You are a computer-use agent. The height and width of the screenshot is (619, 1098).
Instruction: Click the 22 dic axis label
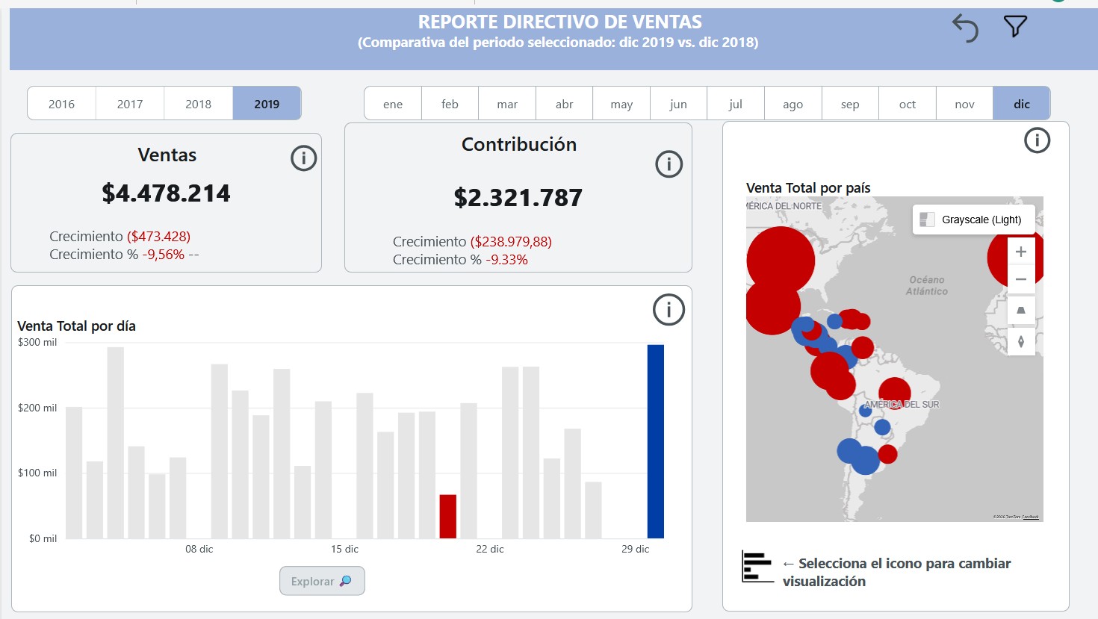(x=490, y=549)
